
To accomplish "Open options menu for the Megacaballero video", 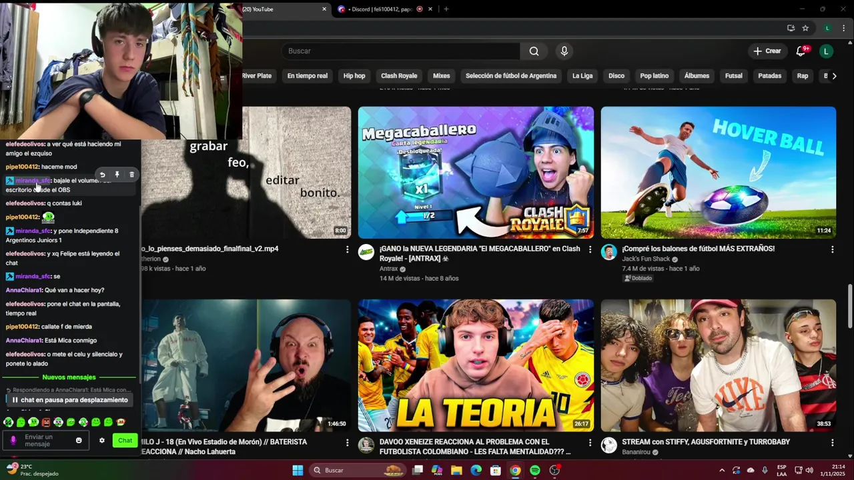I will click(590, 249).
